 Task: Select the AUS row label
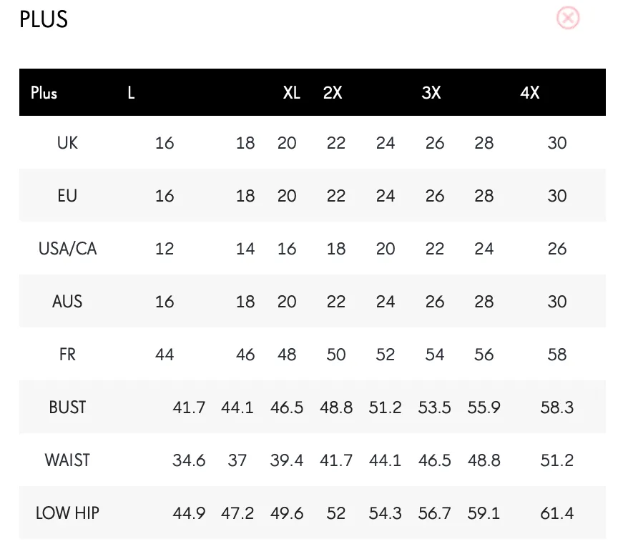pyautogui.click(x=67, y=302)
